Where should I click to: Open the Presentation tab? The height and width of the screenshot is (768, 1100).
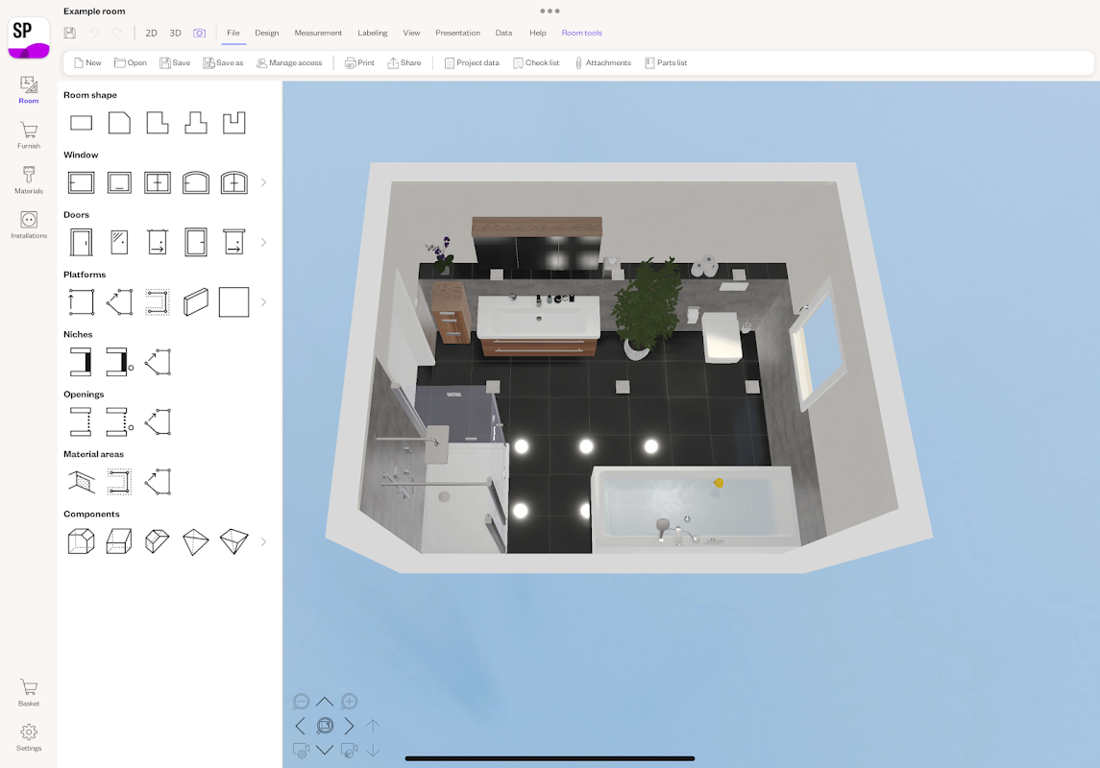tap(457, 33)
